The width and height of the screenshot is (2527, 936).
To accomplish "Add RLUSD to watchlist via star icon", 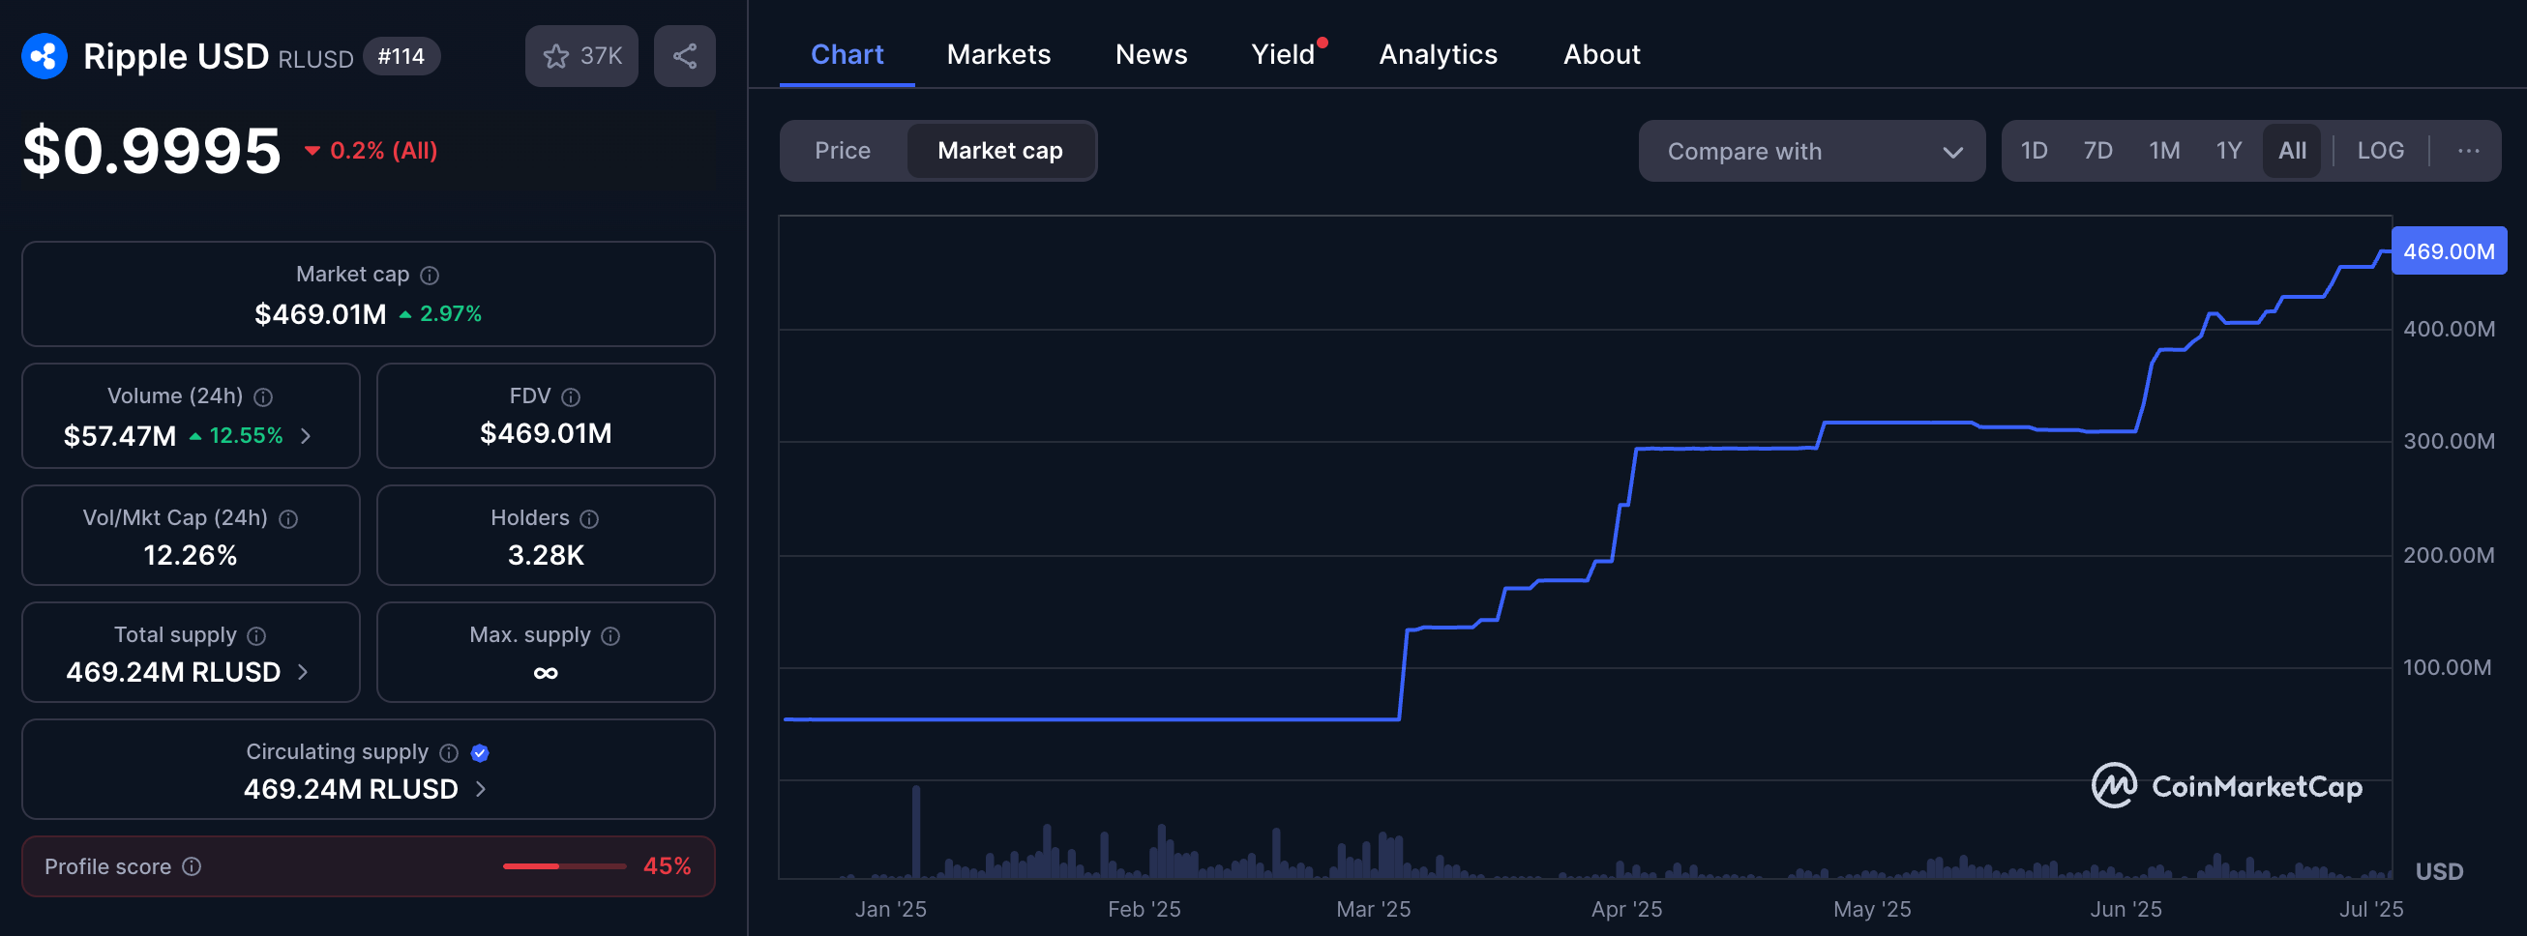I will pos(556,56).
